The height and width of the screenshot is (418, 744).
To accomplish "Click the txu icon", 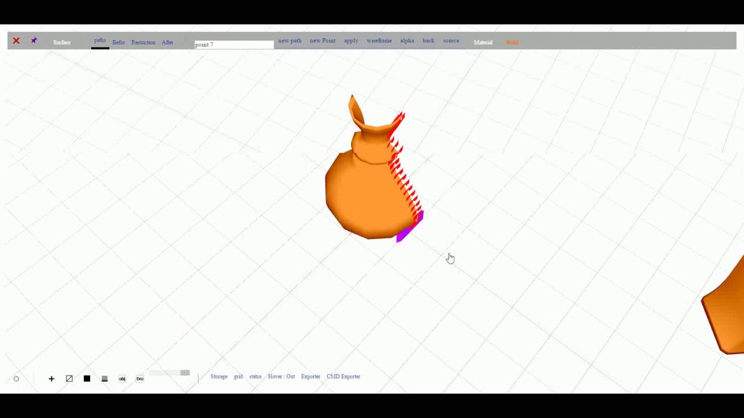I will tap(139, 379).
